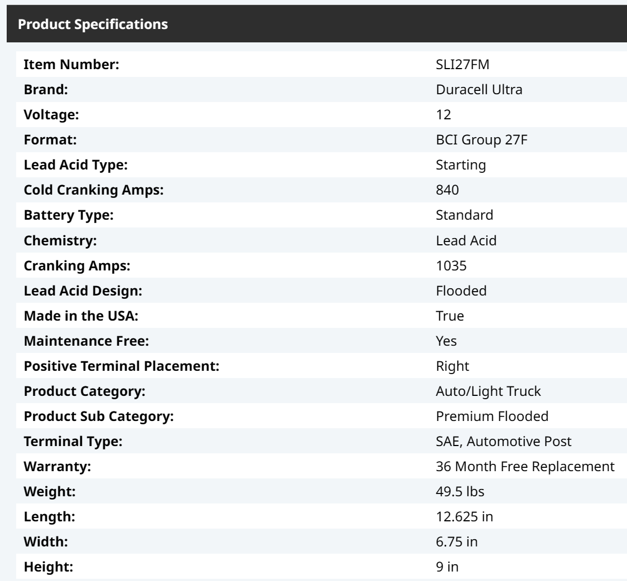Click the Duracell Ultra brand value
627x581 pixels.
pyautogui.click(x=479, y=90)
